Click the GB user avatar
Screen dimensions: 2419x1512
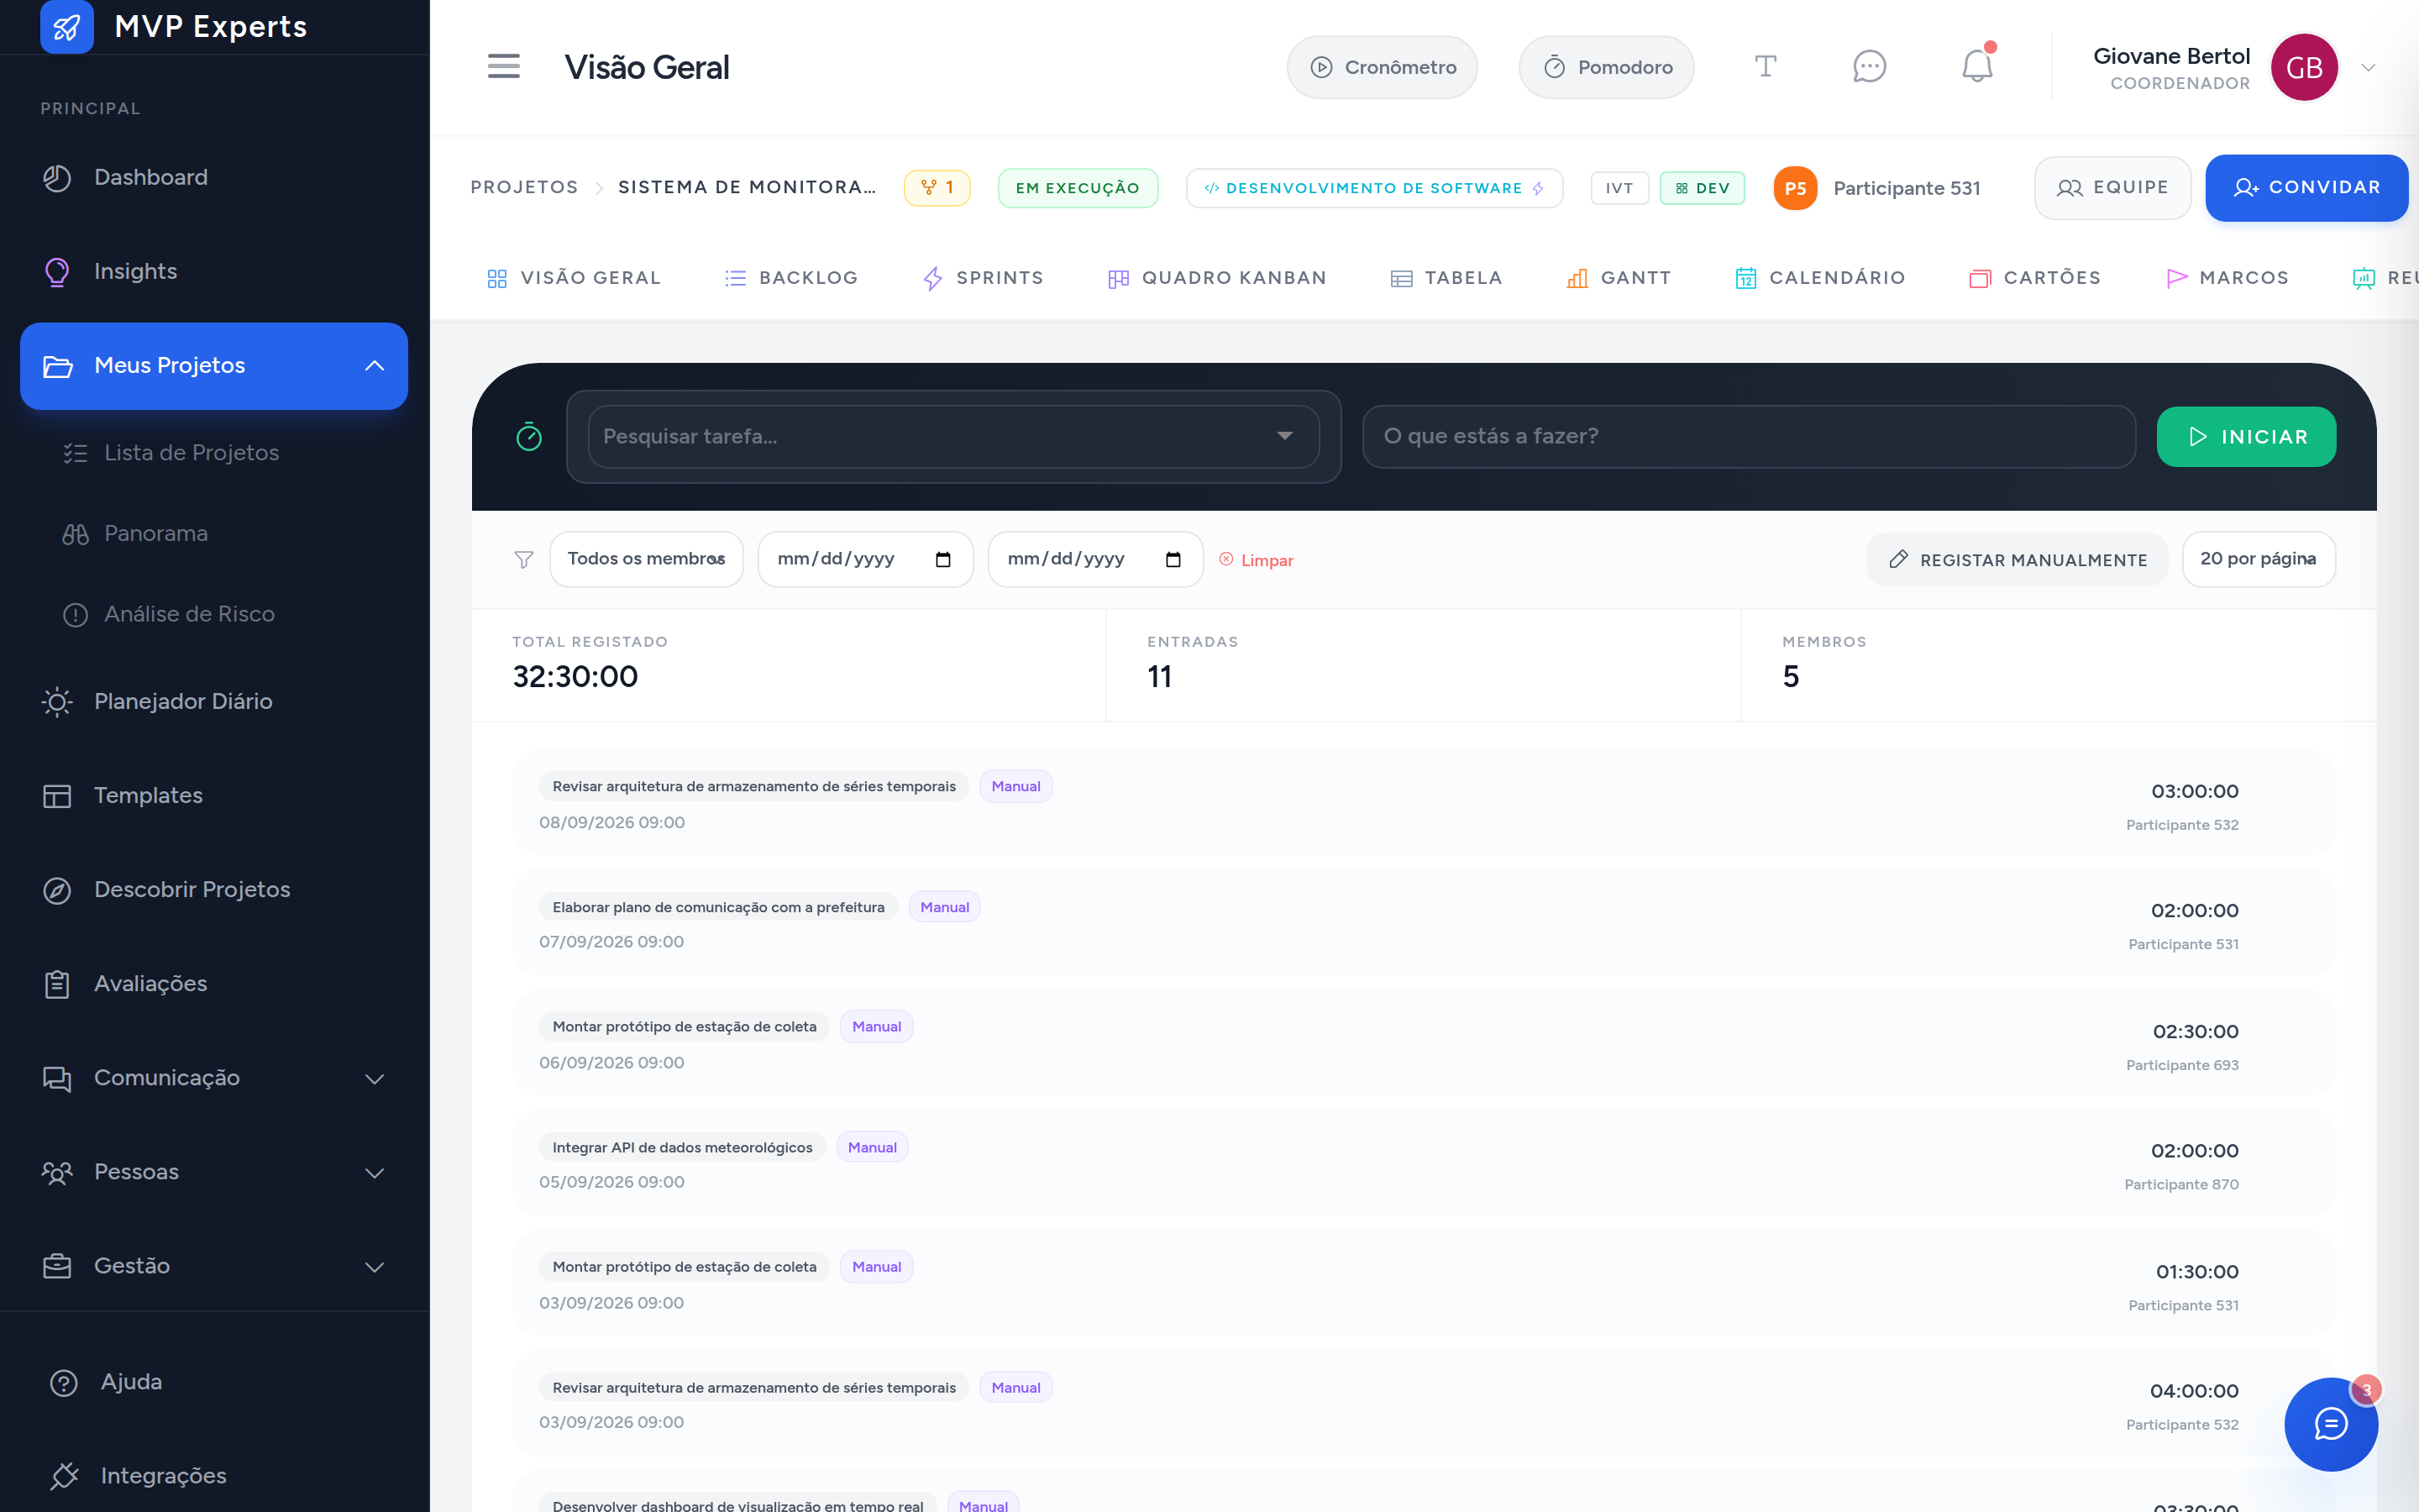tap(2304, 67)
